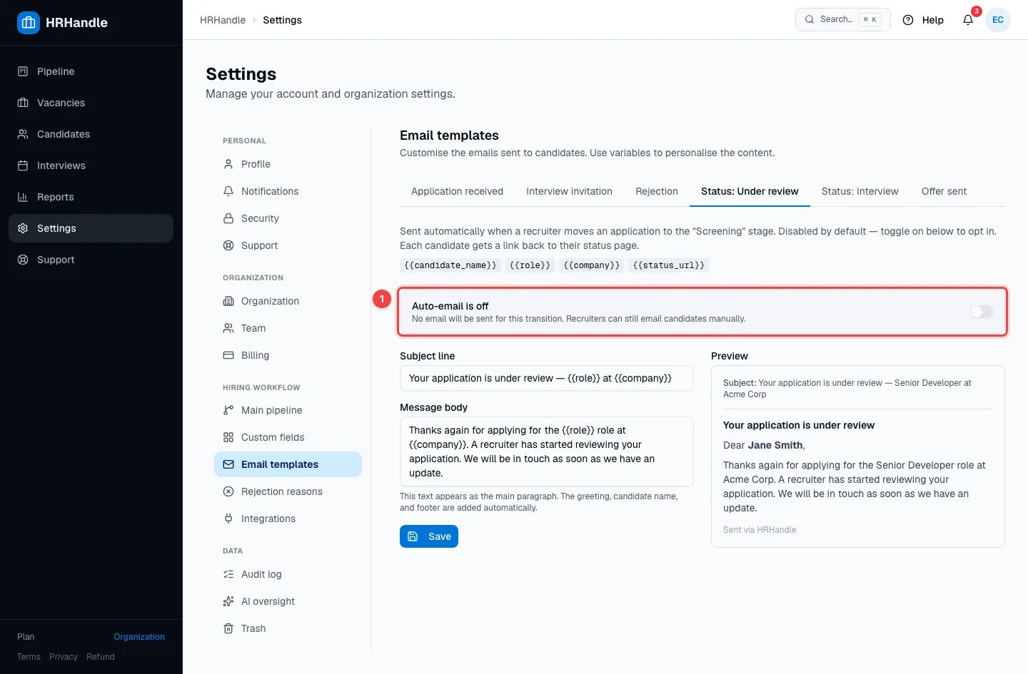The width and height of the screenshot is (1028, 674).
Task: Click the Rejection reasons circle-x icon
Action: pos(228,491)
